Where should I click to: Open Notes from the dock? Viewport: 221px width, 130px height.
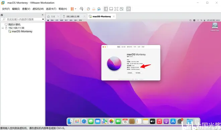pos(146,121)
